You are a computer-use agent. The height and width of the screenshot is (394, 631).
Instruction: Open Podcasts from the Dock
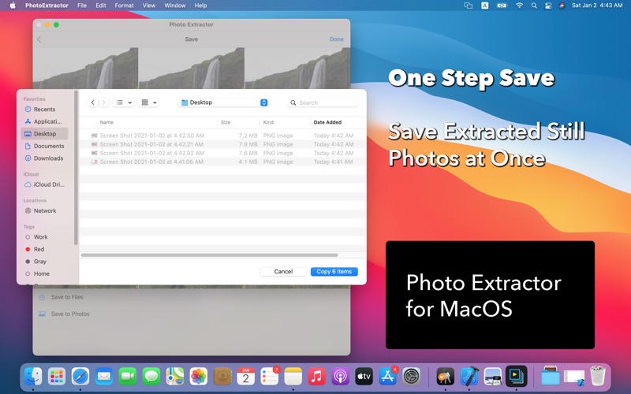(341, 377)
